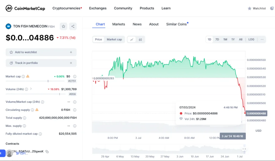Switch to candlestick chart icon
The width and height of the screenshot is (275, 161).
(140, 40)
